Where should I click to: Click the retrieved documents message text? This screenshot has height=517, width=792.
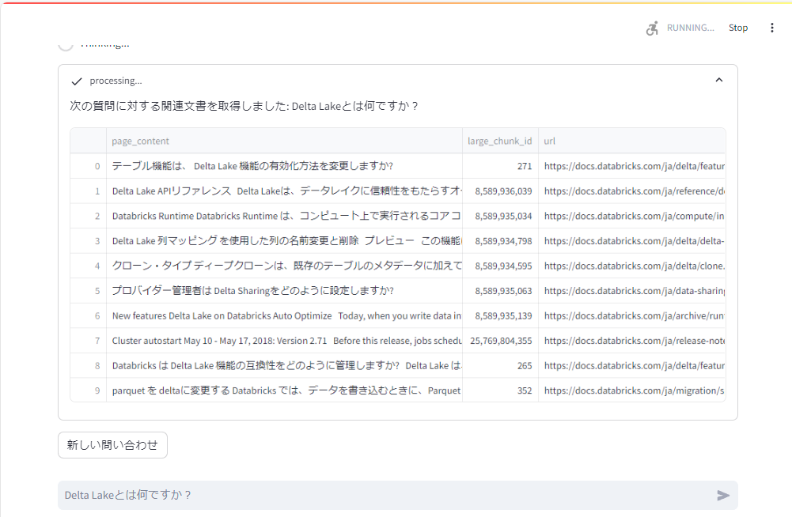pos(244,106)
